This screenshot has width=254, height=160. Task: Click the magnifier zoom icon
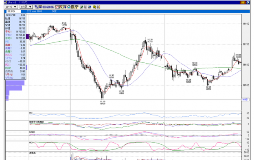69,7
